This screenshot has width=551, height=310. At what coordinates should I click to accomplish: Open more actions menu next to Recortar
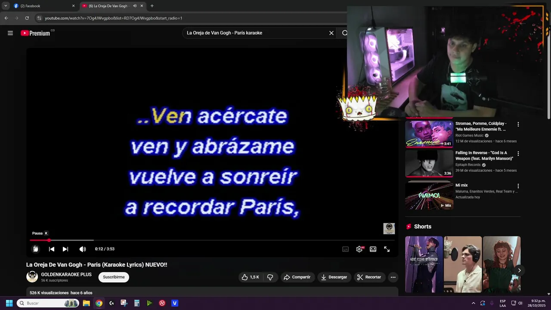click(393, 277)
